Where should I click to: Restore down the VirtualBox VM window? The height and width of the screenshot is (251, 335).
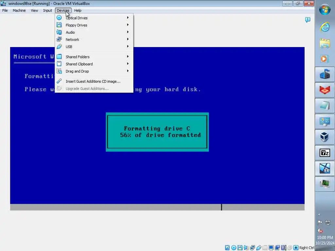click(x=298, y=3)
